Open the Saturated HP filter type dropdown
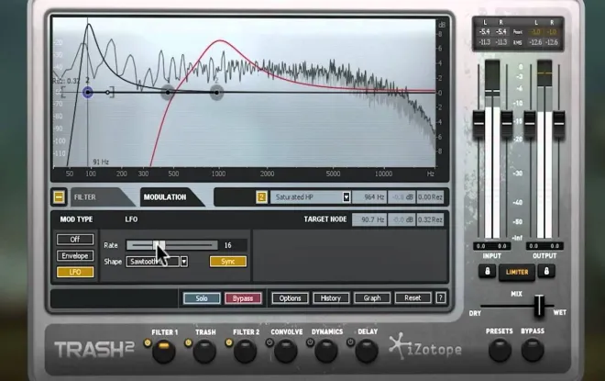The image size is (605, 381). pos(311,197)
